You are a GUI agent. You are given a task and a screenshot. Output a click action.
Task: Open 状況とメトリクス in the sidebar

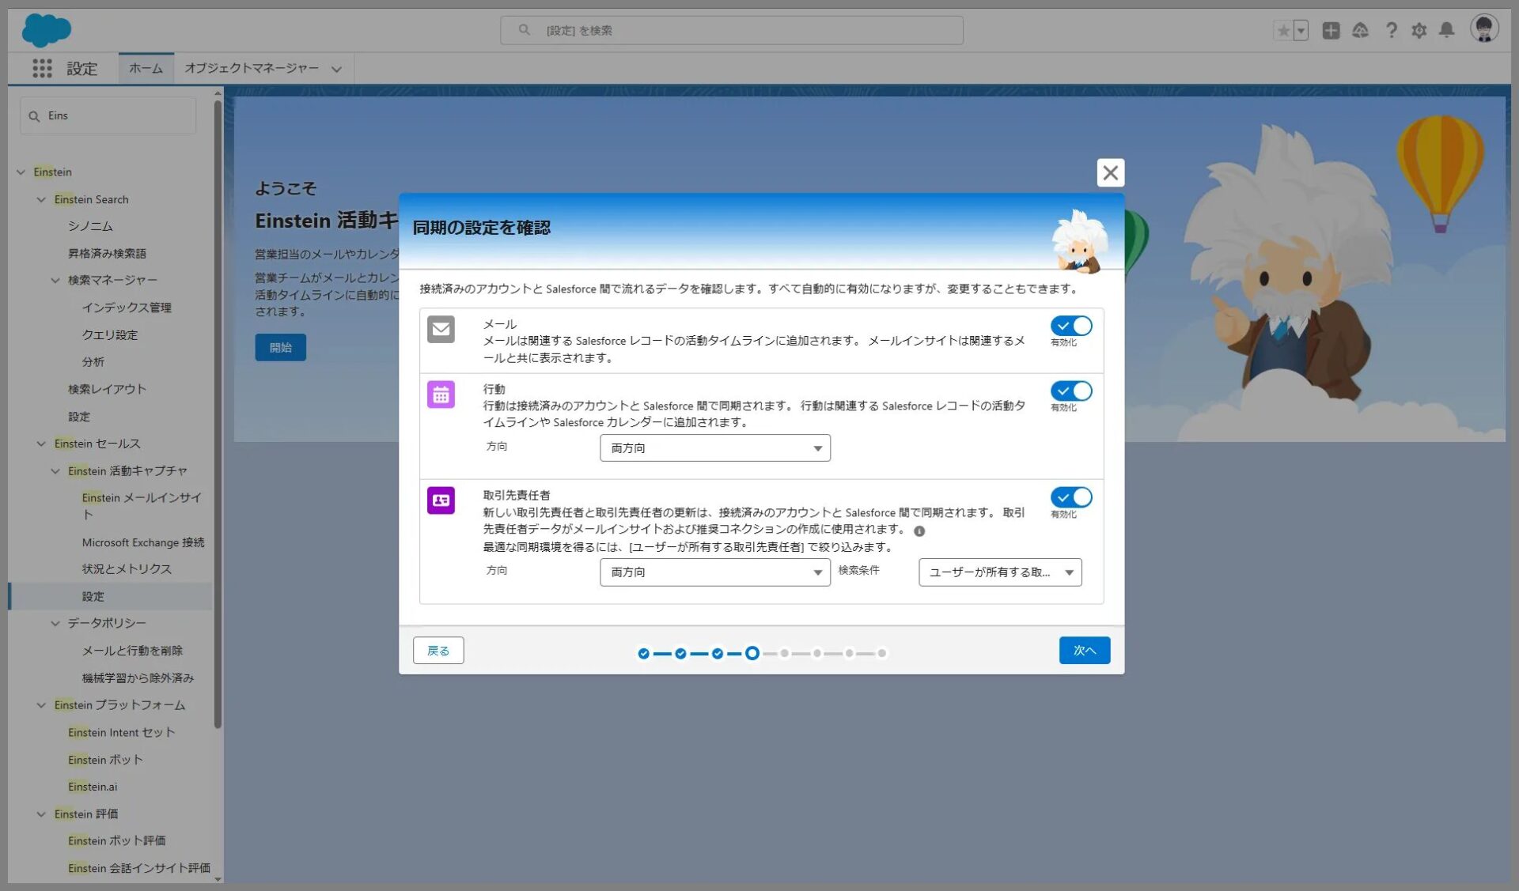pos(127,569)
